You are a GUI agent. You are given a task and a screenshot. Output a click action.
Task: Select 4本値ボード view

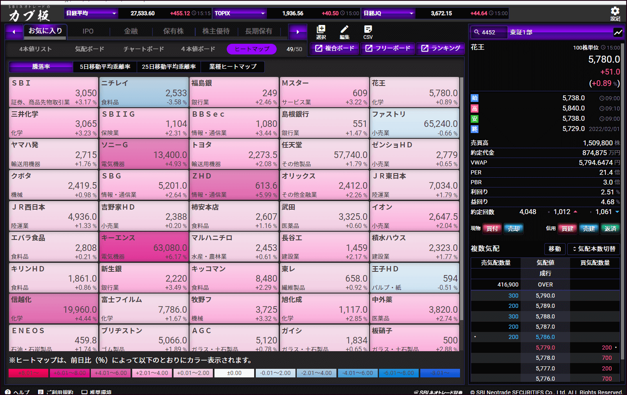(198, 49)
